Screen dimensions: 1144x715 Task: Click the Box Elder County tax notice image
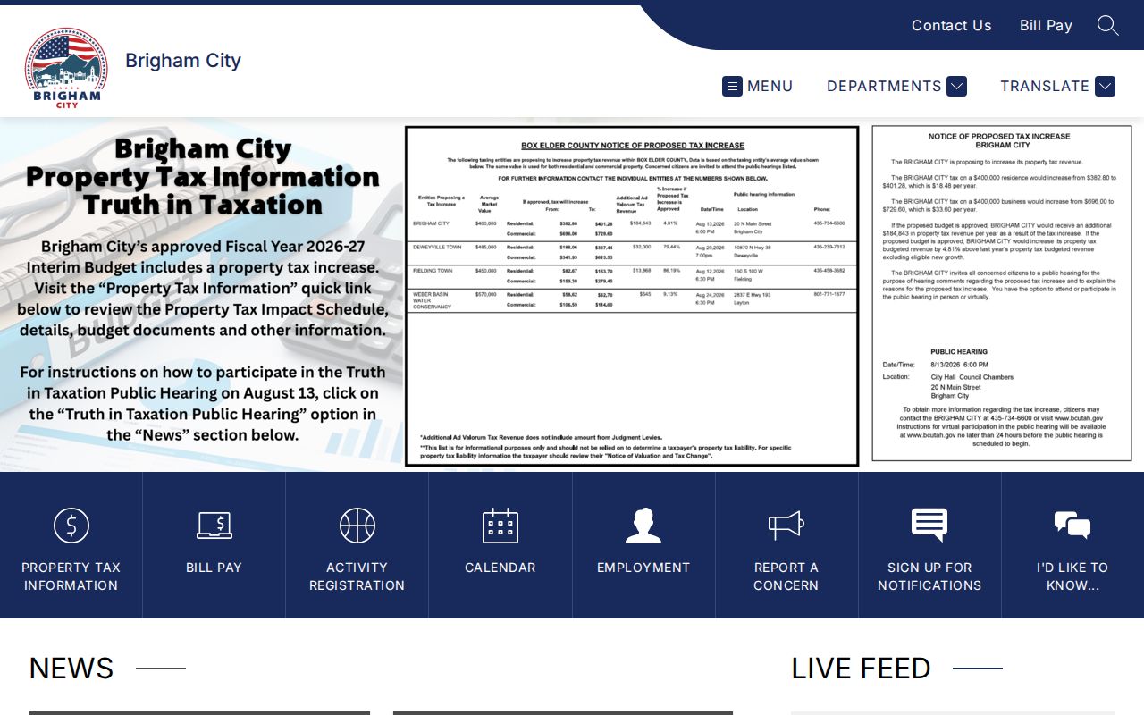[632, 296]
